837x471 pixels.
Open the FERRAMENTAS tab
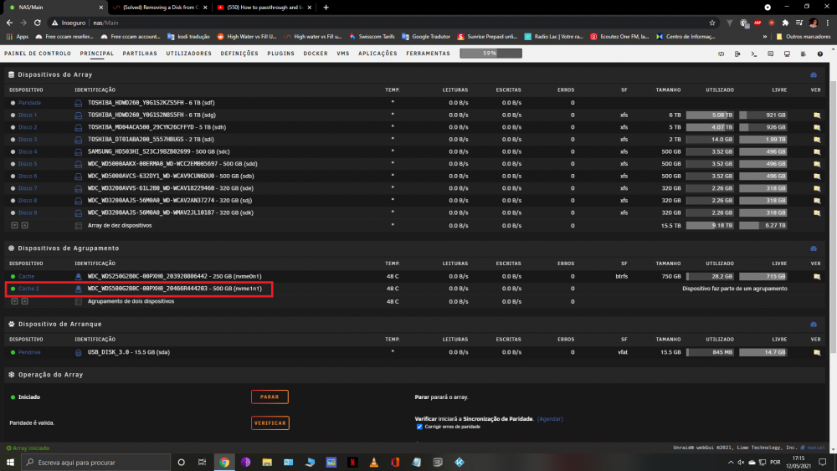428,54
